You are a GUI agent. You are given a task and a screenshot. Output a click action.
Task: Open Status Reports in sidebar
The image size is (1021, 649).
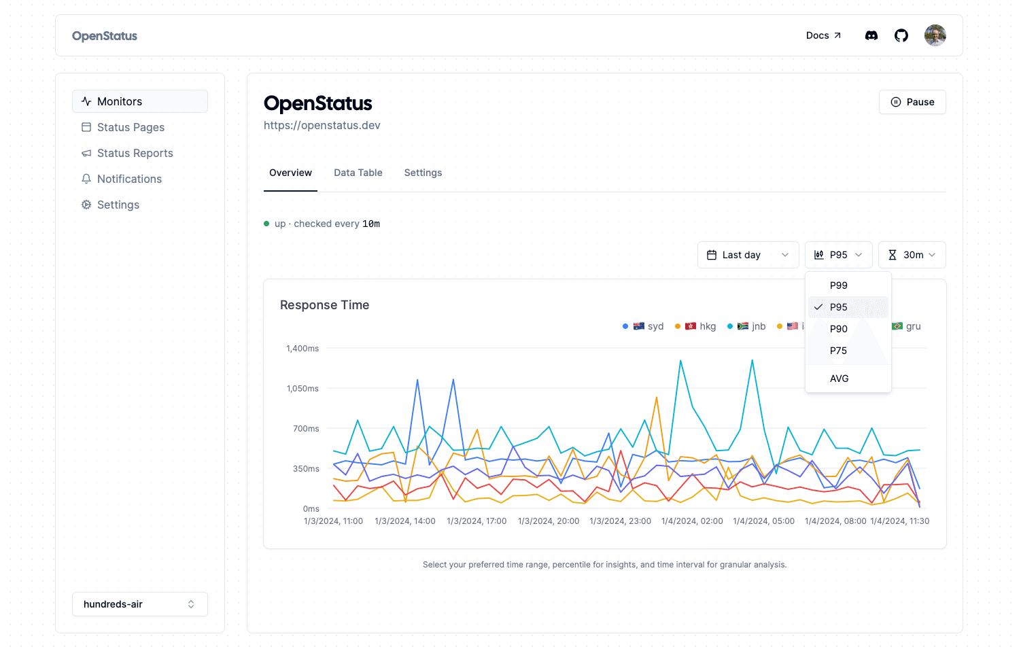135,153
